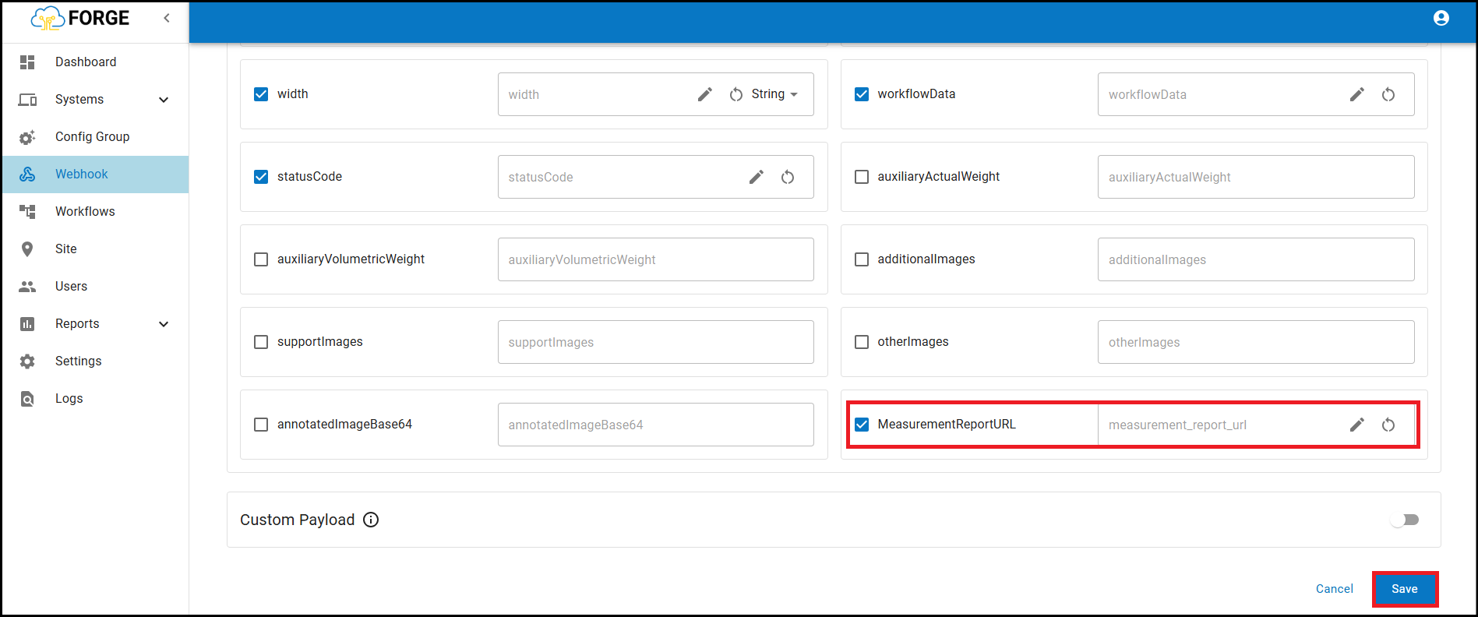Open the Workflows page from sidebar

[85, 211]
